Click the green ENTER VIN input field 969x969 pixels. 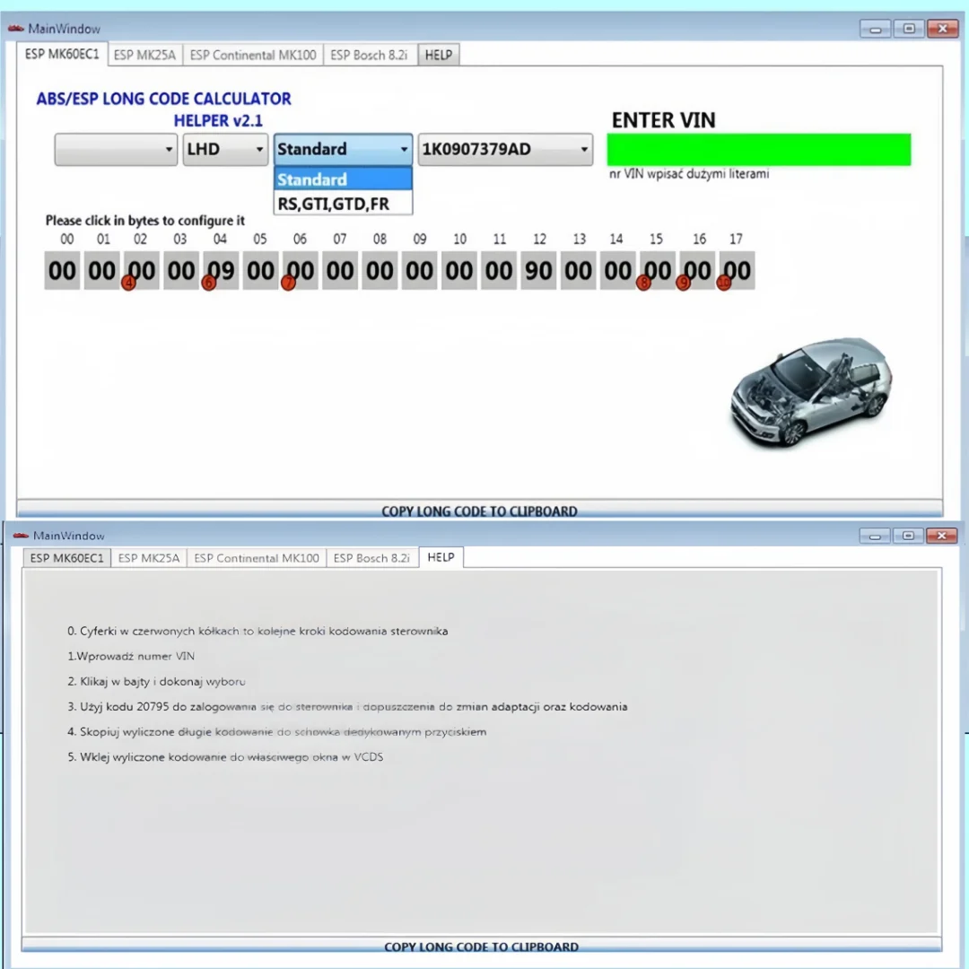758,149
